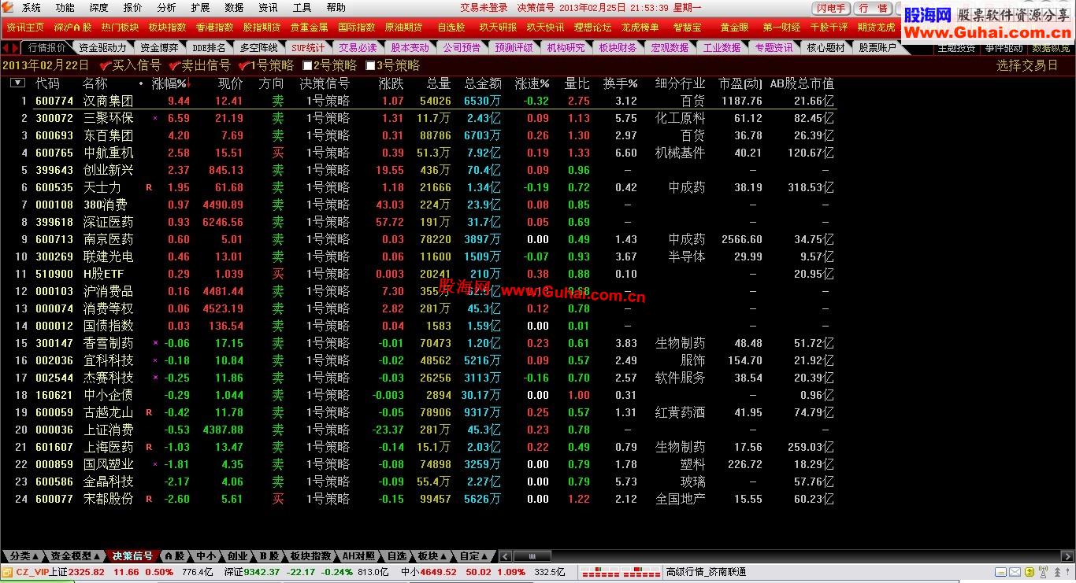Toggle the 卖出信号 checkbox
1076x583 pixels.
coord(174,65)
